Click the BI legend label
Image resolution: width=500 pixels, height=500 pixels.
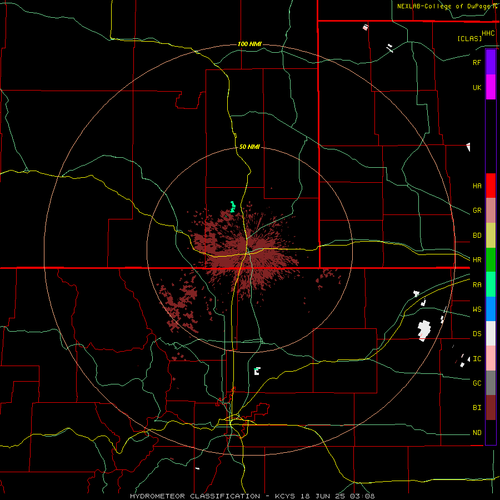click(477, 408)
